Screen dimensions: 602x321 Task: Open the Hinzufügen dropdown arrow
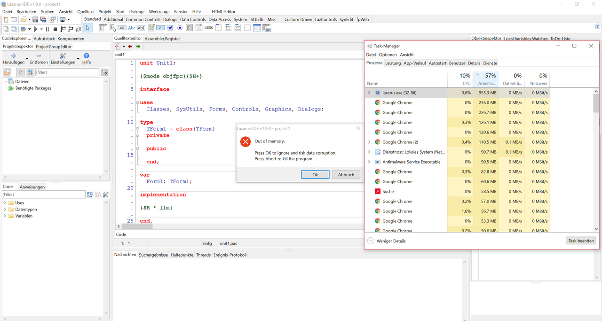27,59
